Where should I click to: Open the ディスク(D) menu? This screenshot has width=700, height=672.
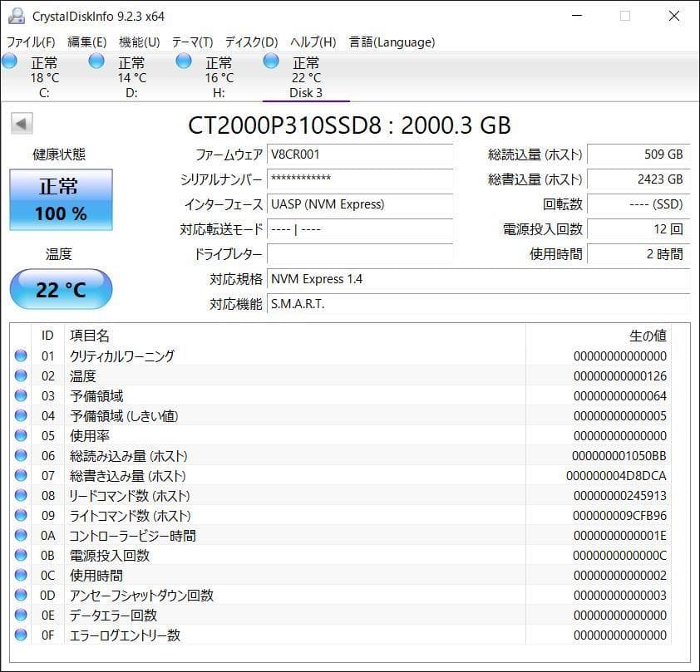(251, 42)
